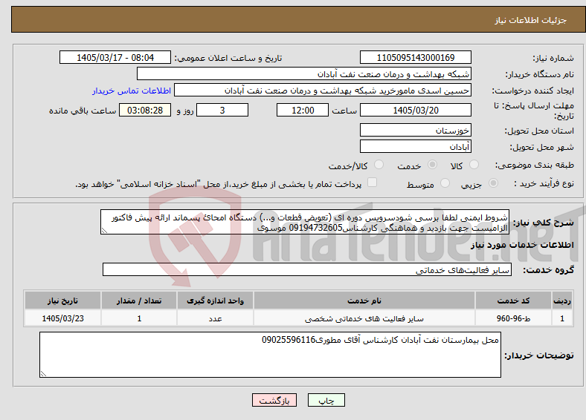Click the نام خدمت column header

pos(364,301)
